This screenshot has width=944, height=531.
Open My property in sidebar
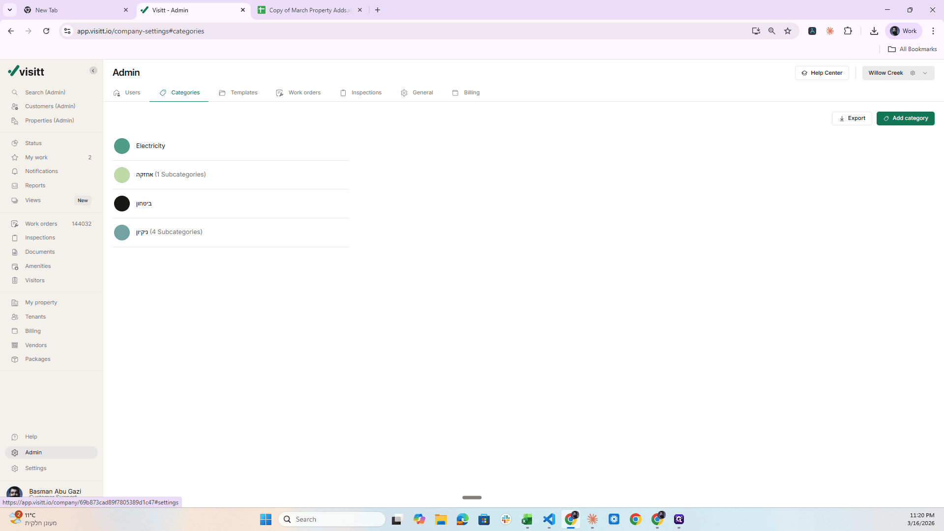click(x=41, y=302)
